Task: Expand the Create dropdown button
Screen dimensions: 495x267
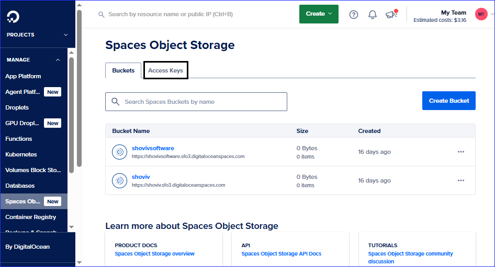Action: [319, 14]
